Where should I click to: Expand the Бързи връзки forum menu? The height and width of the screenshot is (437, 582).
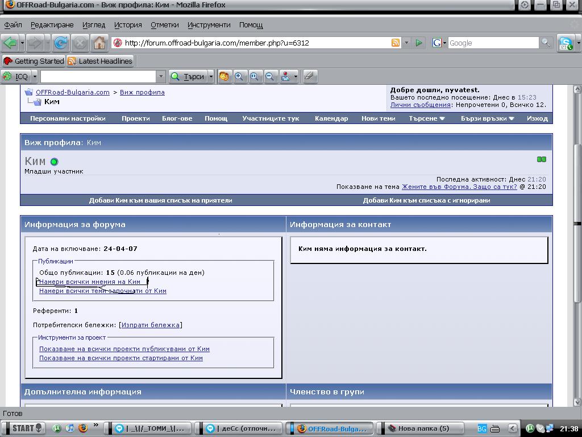pyautogui.click(x=487, y=118)
